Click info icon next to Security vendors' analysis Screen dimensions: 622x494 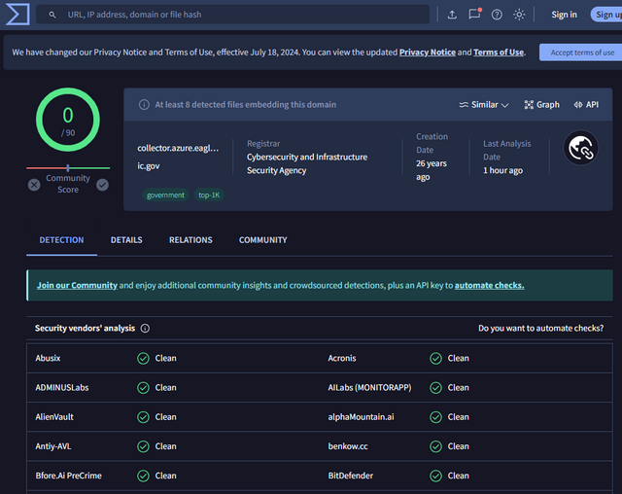[x=145, y=328]
